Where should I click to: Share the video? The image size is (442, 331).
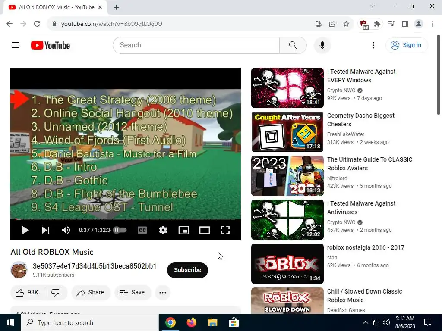point(91,293)
